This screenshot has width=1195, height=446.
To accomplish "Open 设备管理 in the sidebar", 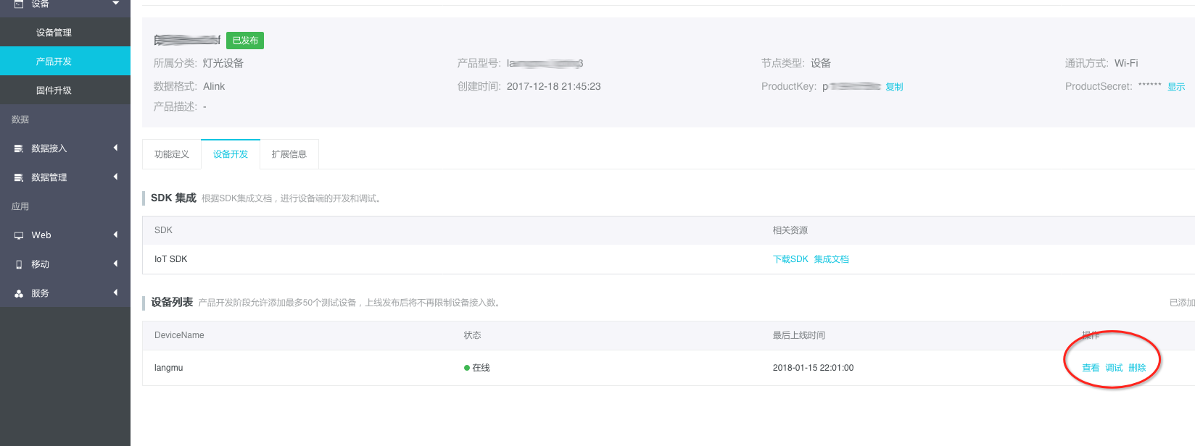I will pos(65,33).
